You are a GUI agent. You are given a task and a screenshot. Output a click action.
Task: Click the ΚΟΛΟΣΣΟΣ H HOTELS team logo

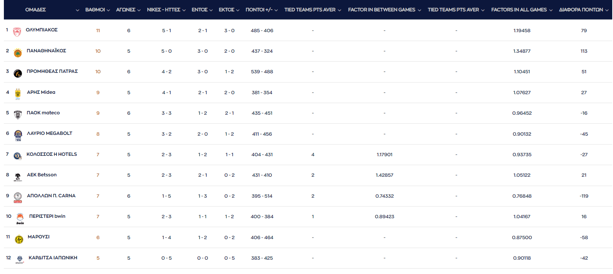(x=17, y=156)
